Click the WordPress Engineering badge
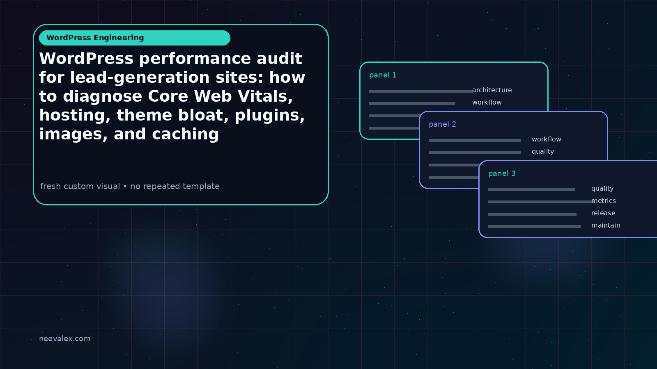The image size is (657, 369). tap(135, 38)
